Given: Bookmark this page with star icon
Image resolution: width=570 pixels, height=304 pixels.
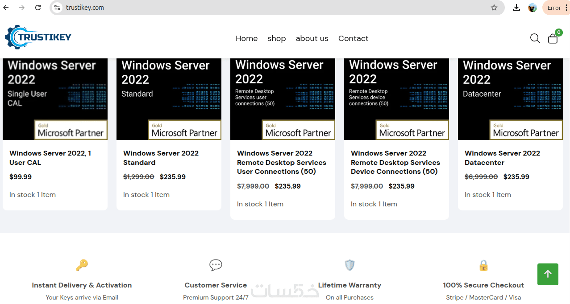Looking at the screenshot, I should click(x=494, y=8).
